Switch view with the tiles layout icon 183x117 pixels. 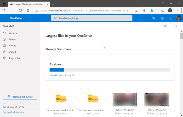coord(165,26)
